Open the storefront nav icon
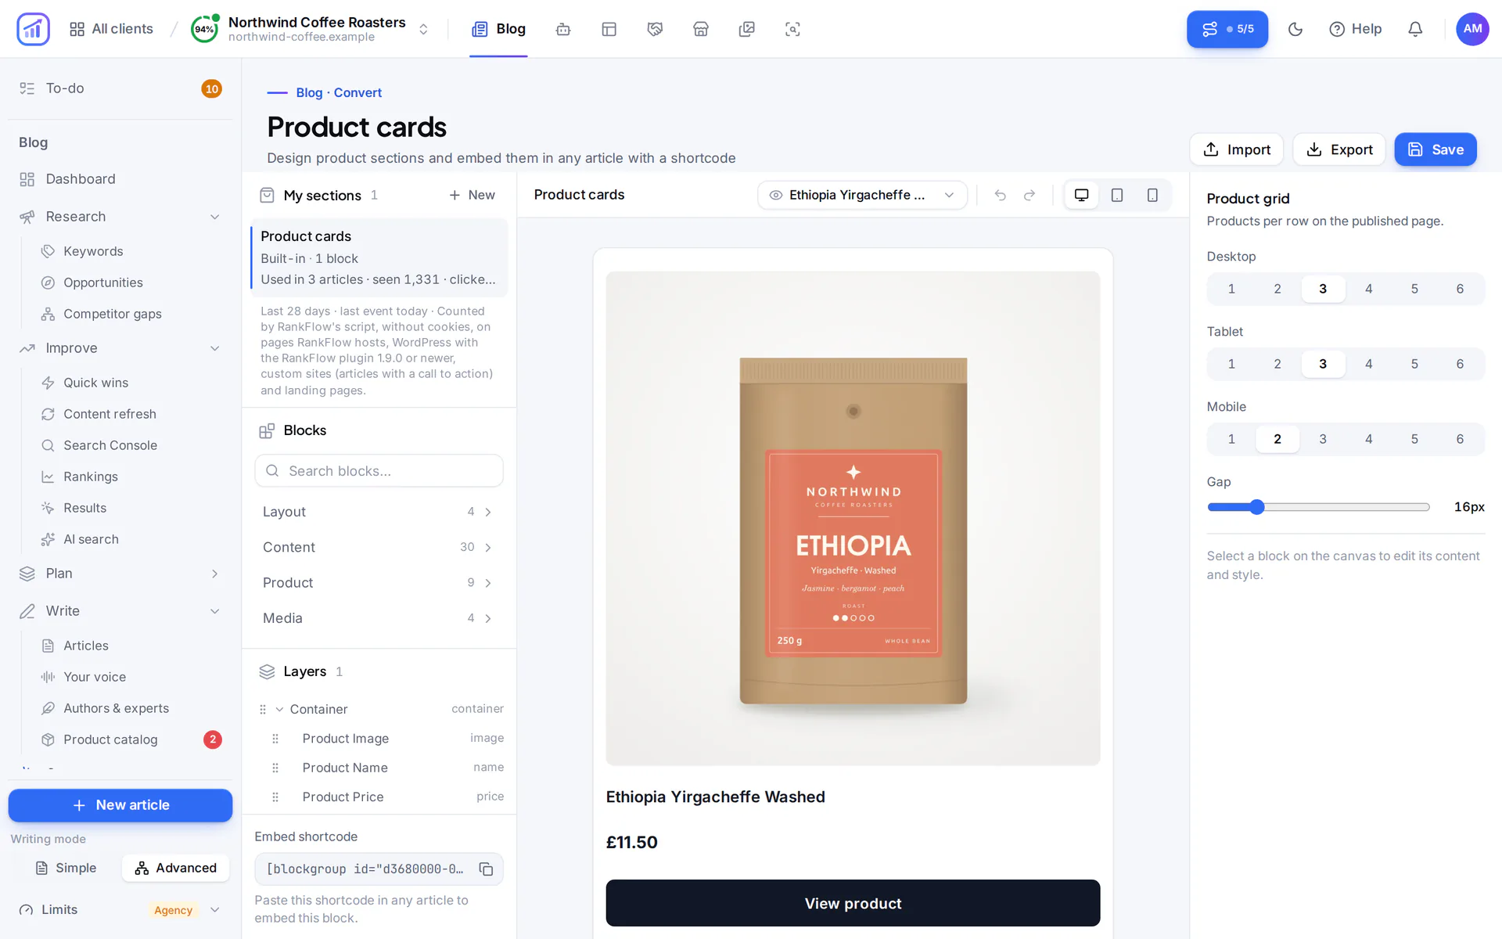The width and height of the screenshot is (1502, 939). 701,29
